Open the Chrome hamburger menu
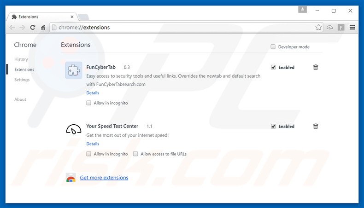Image resolution: width=364 pixels, height=208 pixels. point(352,28)
